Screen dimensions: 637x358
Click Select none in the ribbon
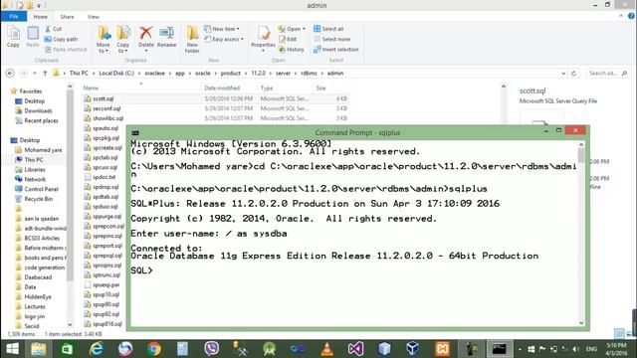point(331,40)
